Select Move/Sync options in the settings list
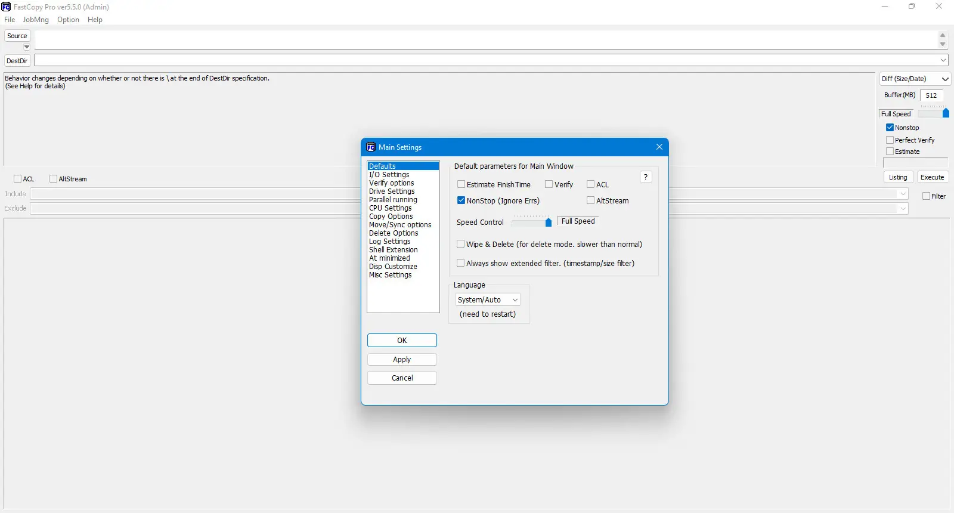This screenshot has height=513, width=954. click(x=403, y=225)
